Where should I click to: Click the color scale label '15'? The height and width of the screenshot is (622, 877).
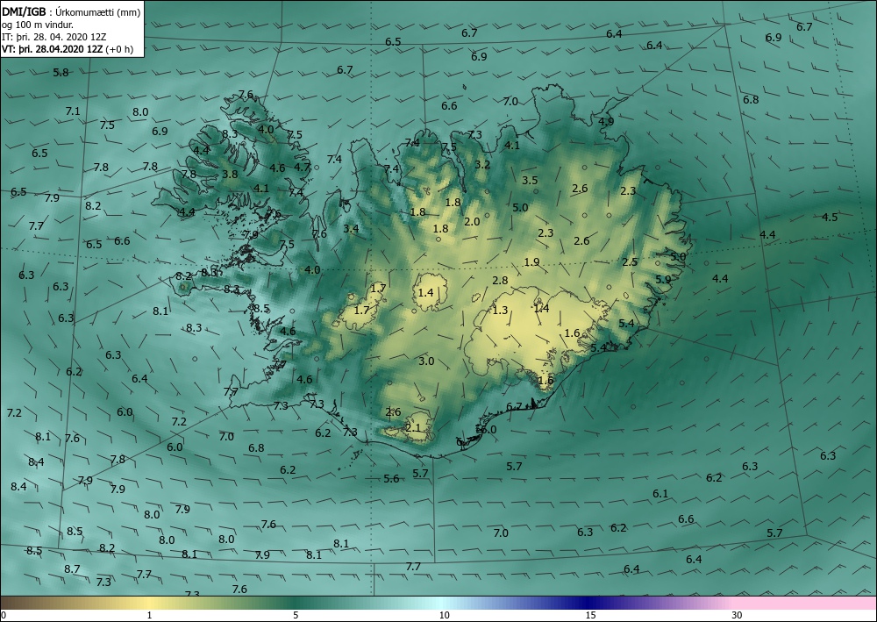(590, 615)
